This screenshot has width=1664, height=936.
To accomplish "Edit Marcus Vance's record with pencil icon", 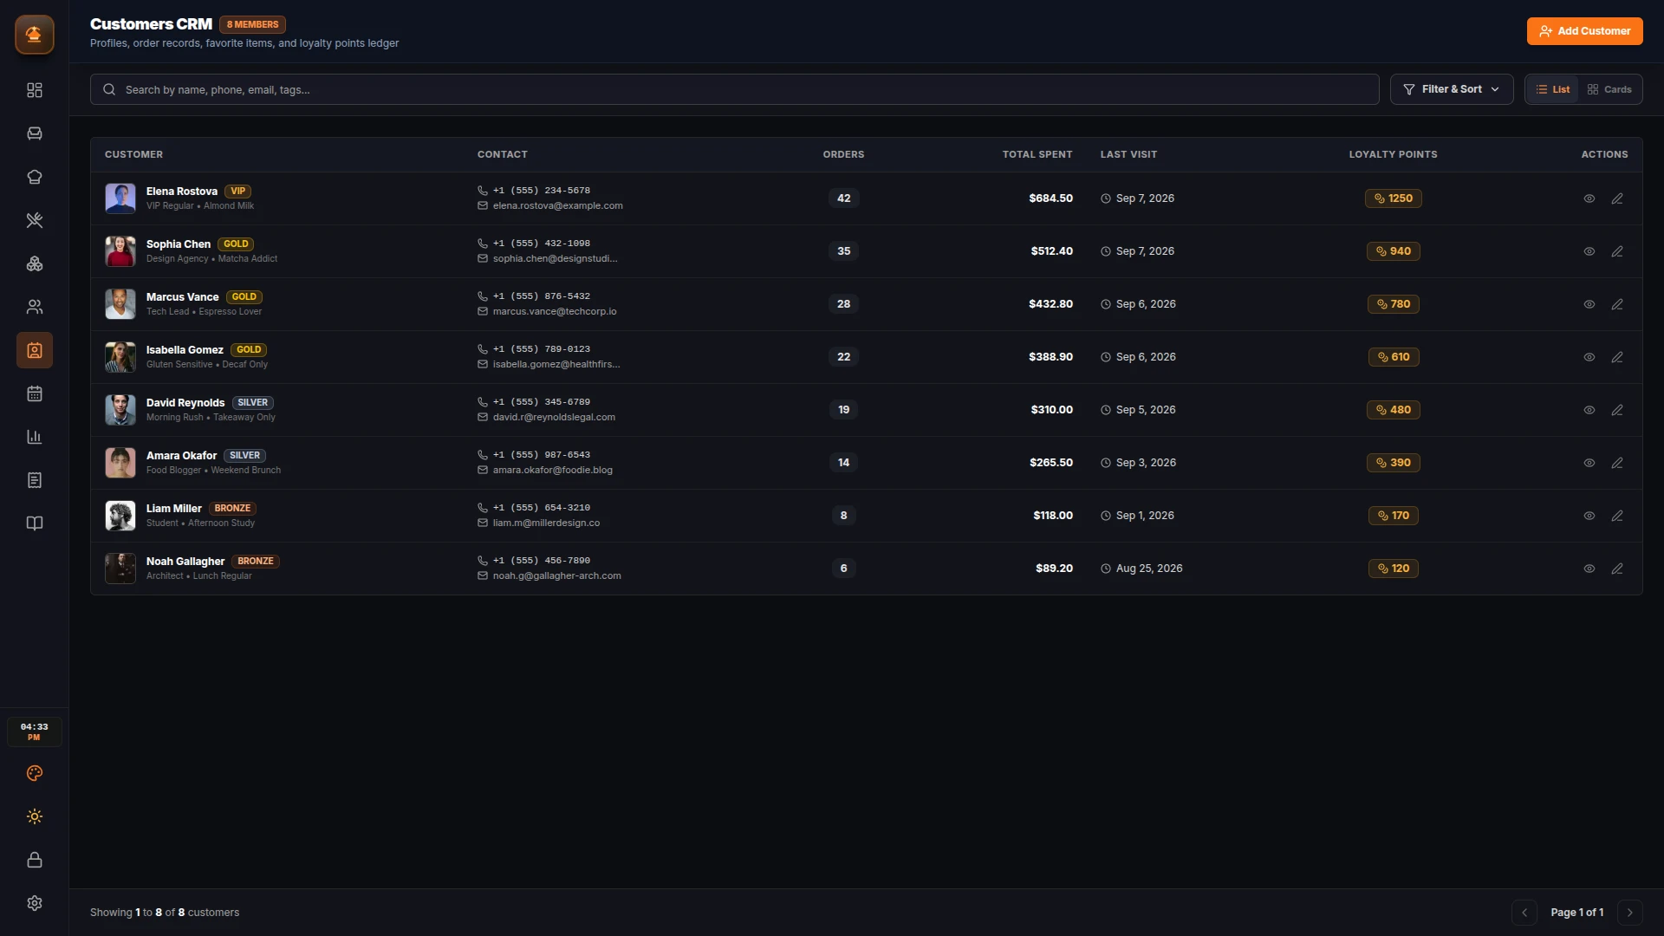I will click(1617, 304).
